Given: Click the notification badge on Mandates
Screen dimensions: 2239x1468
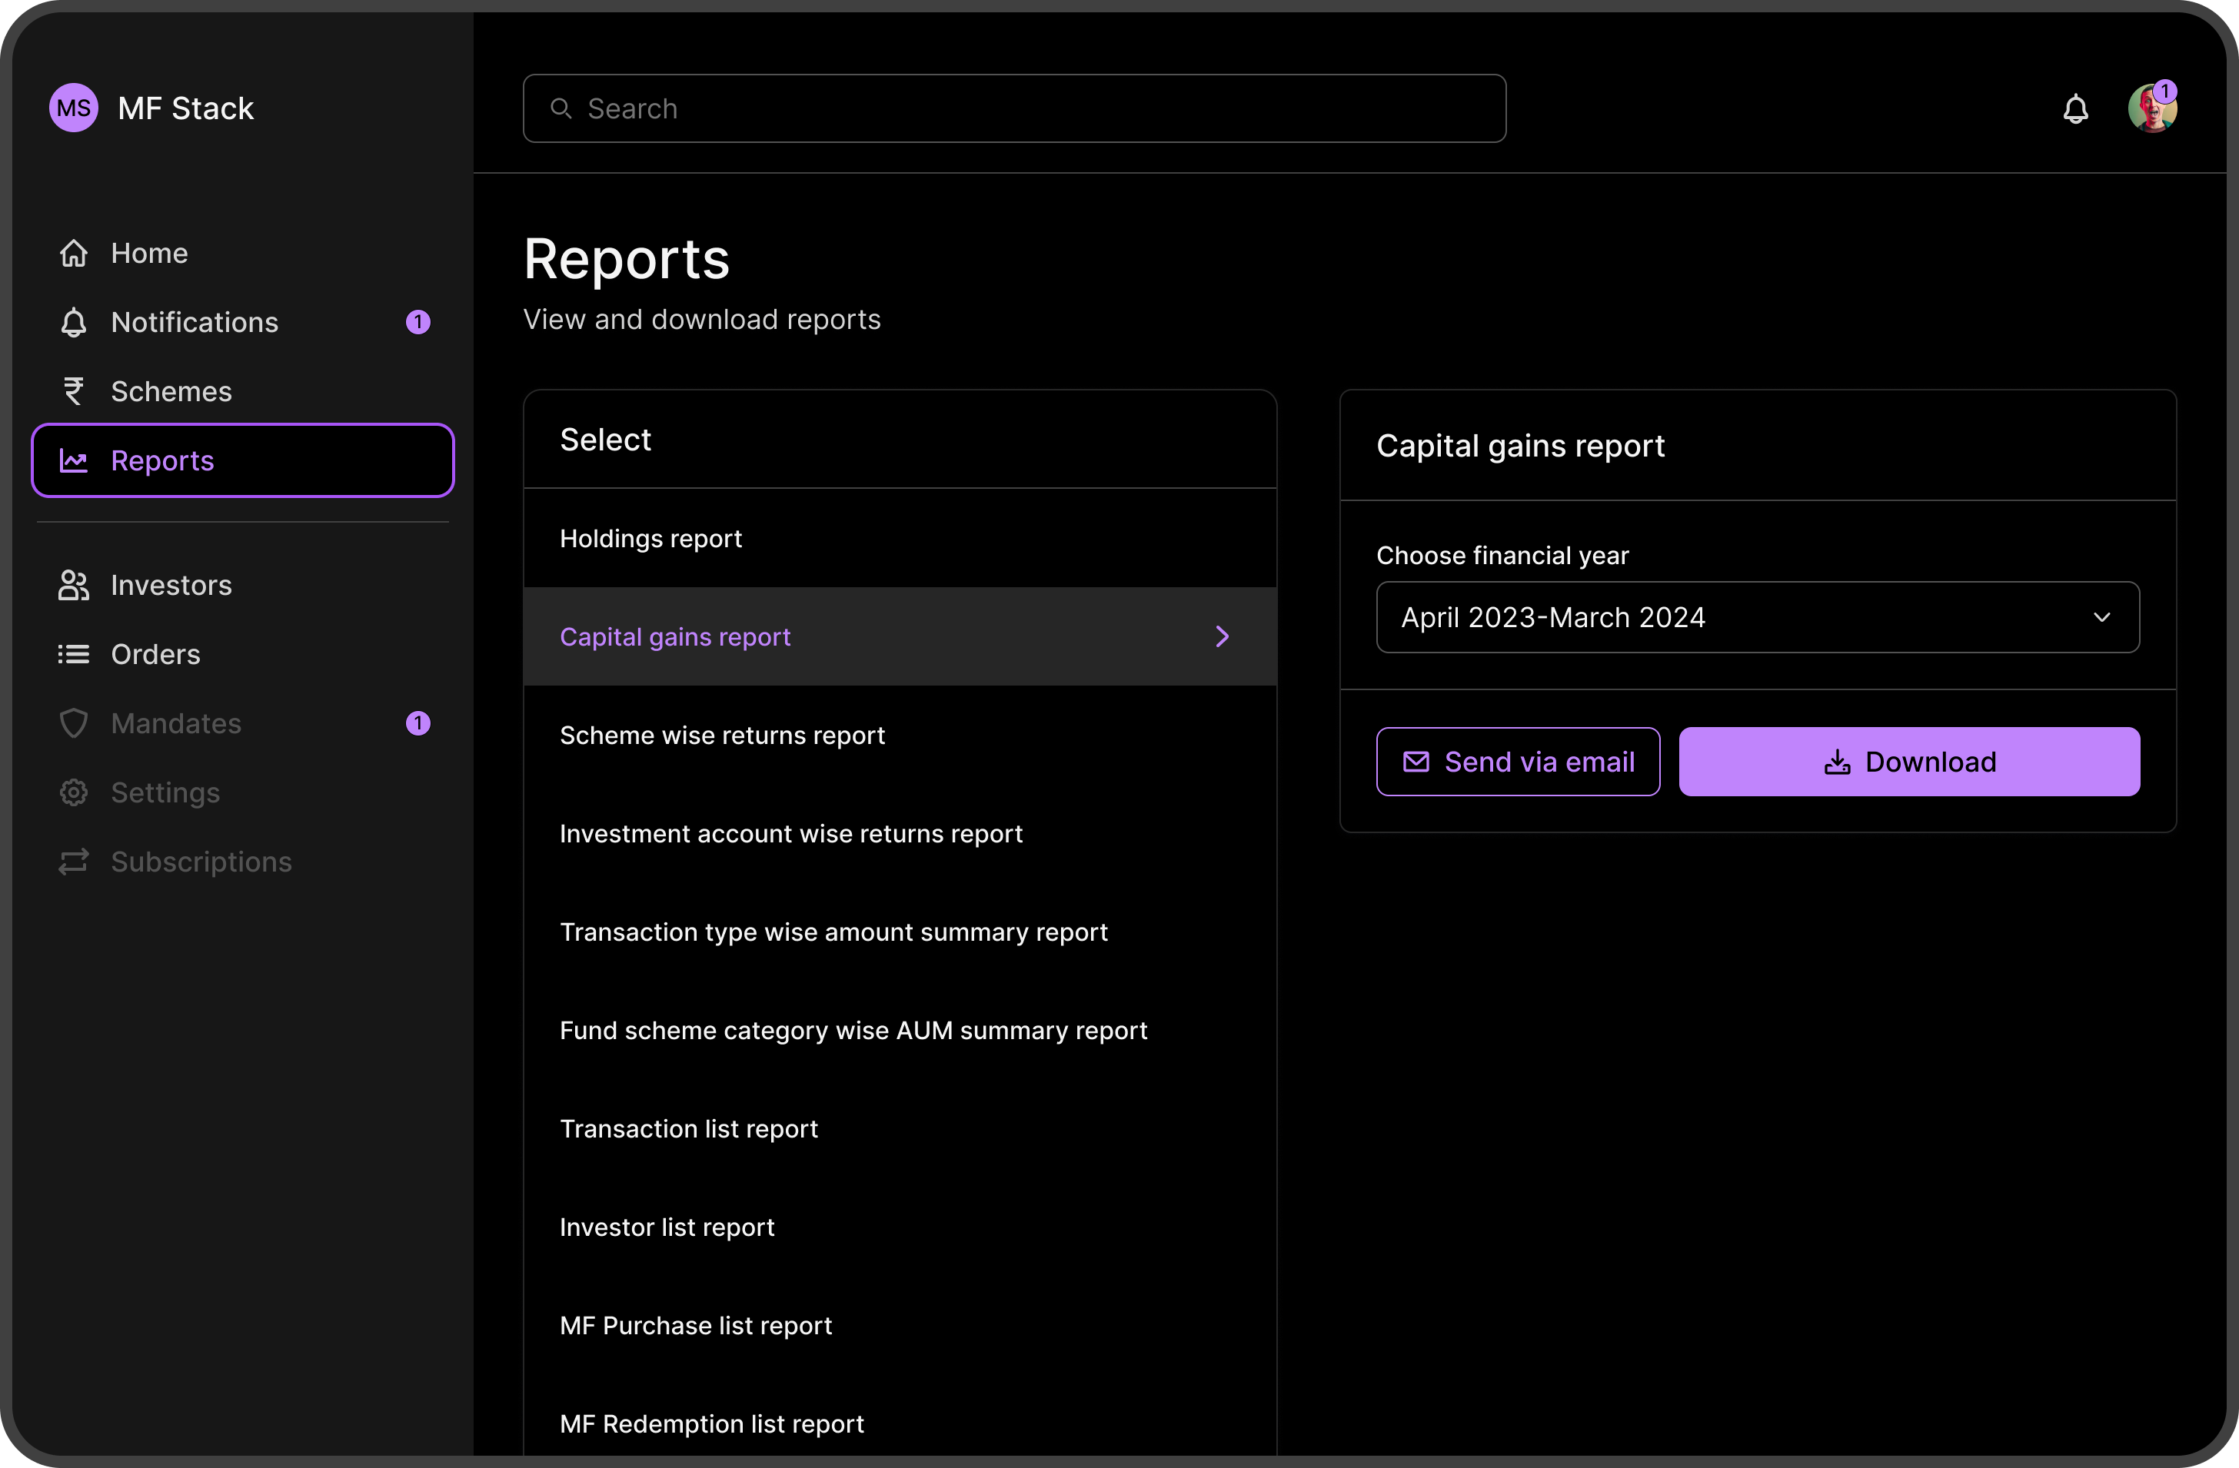Looking at the screenshot, I should (x=420, y=722).
